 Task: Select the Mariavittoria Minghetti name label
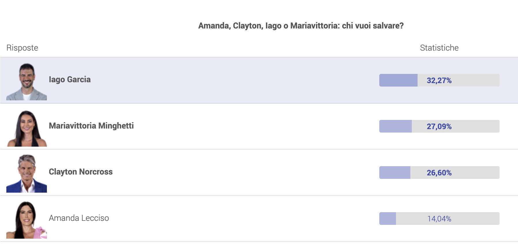point(91,126)
